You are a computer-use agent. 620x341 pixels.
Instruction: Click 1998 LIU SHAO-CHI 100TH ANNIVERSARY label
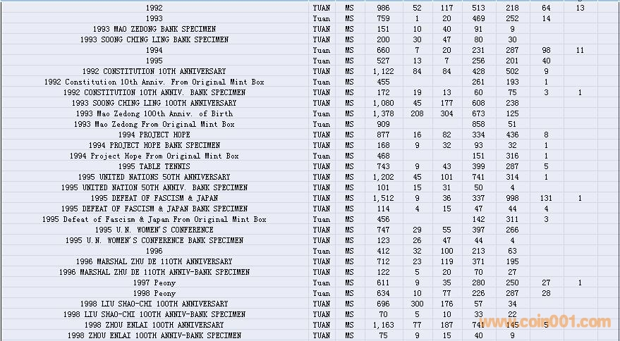pyautogui.click(x=154, y=304)
